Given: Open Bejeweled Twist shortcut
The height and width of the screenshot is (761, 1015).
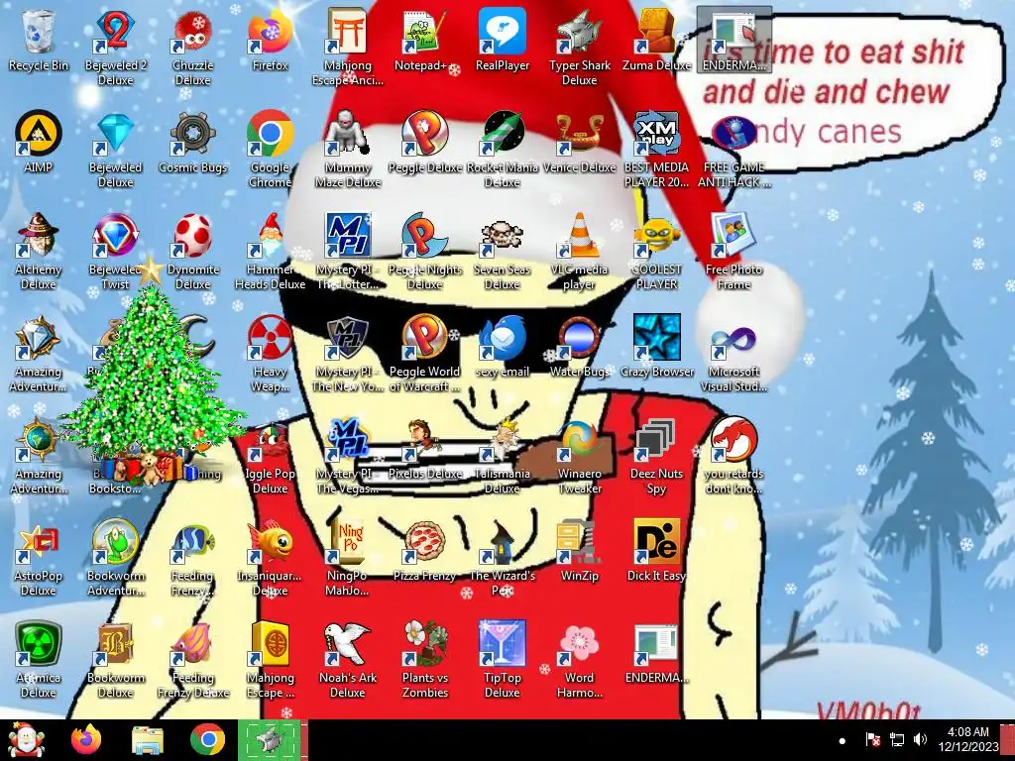Looking at the screenshot, I should tap(115, 251).
